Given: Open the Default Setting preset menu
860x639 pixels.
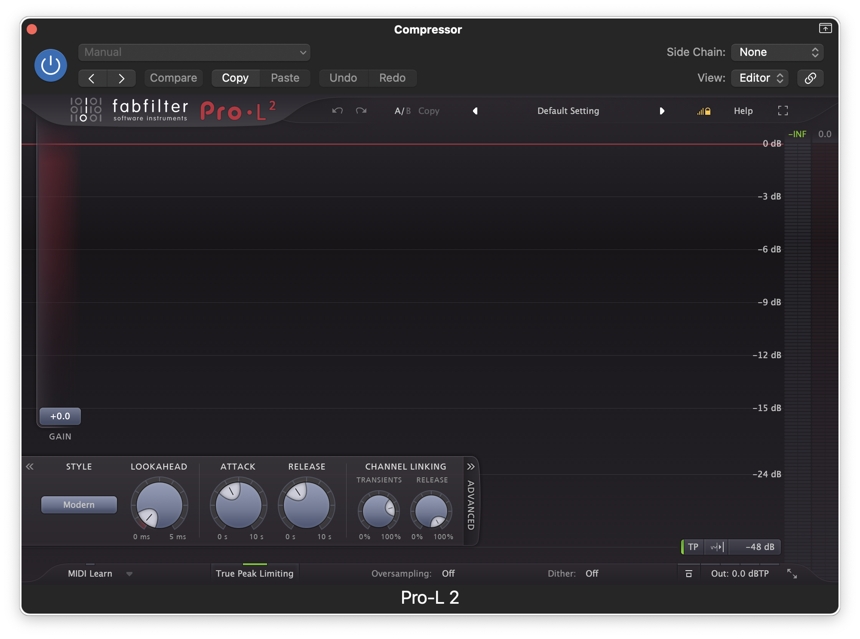Looking at the screenshot, I should pos(568,111).
